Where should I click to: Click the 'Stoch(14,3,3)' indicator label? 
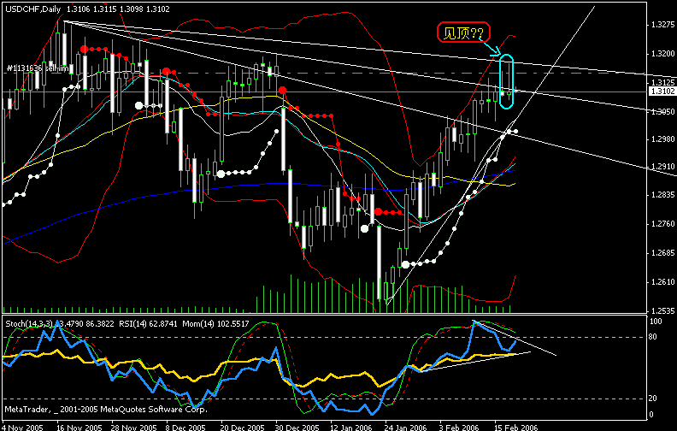coord(30,323)
